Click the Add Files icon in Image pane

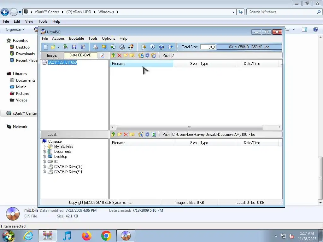[x=141, y=55]
